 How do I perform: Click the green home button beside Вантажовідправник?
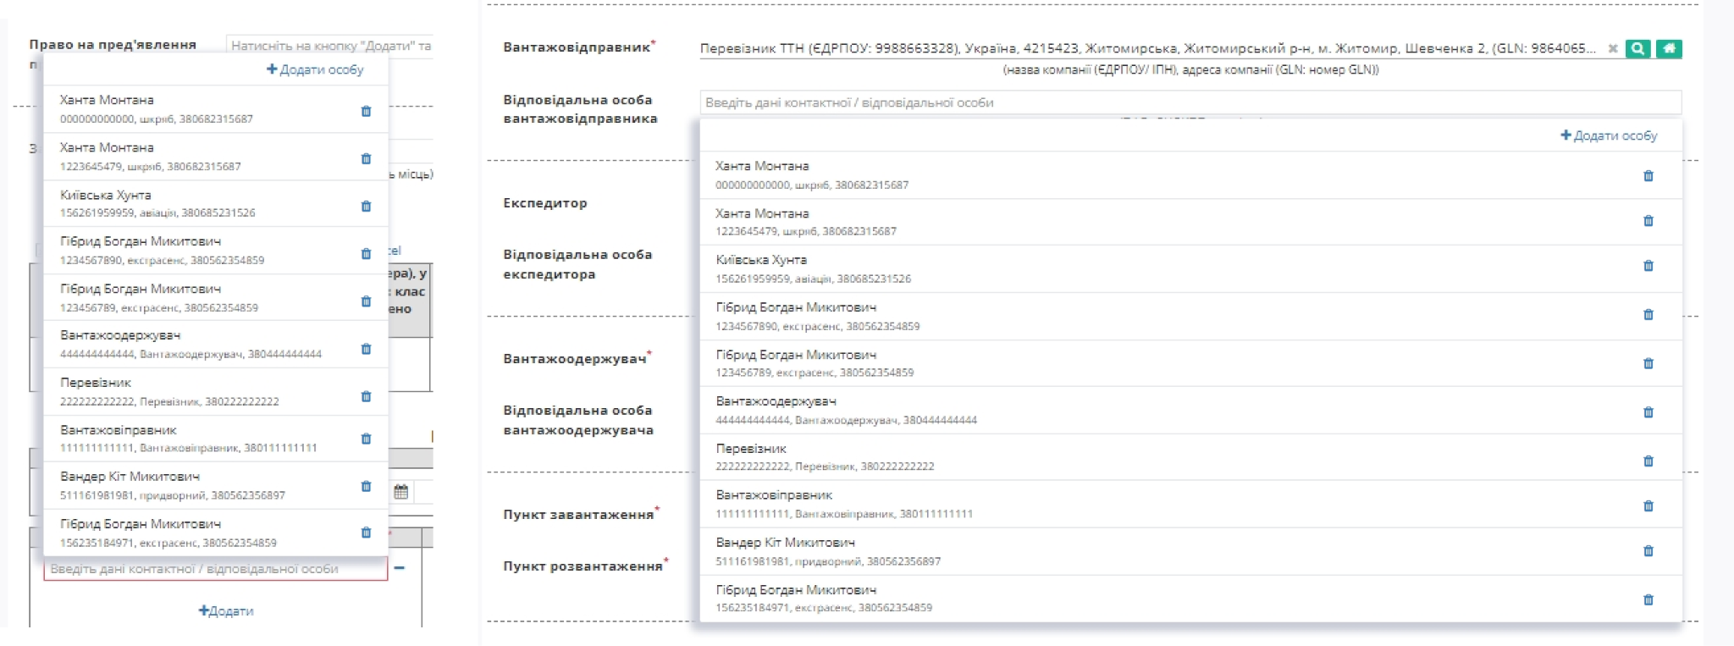[x=1669, y=48]
